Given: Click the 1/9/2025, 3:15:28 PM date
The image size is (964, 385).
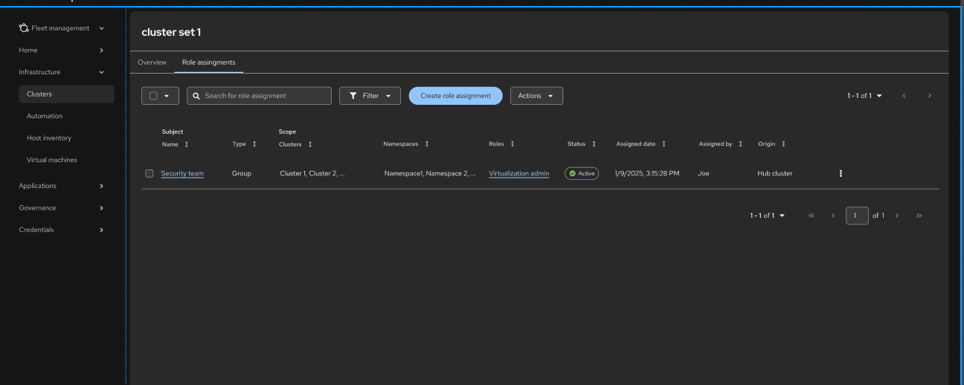Looking at the screenshot, I should [647, 173].
